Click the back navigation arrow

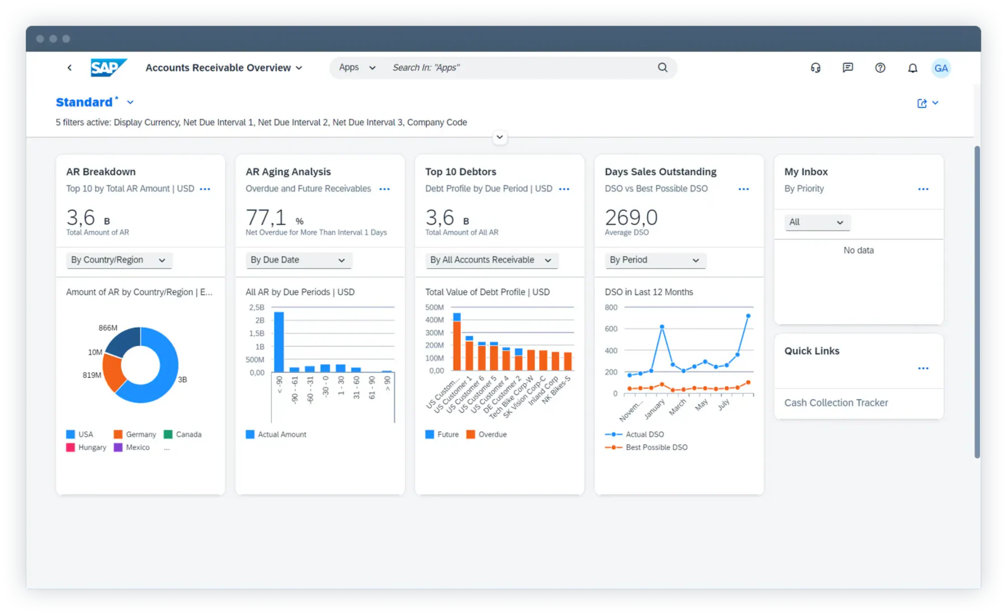click(69, 68)
